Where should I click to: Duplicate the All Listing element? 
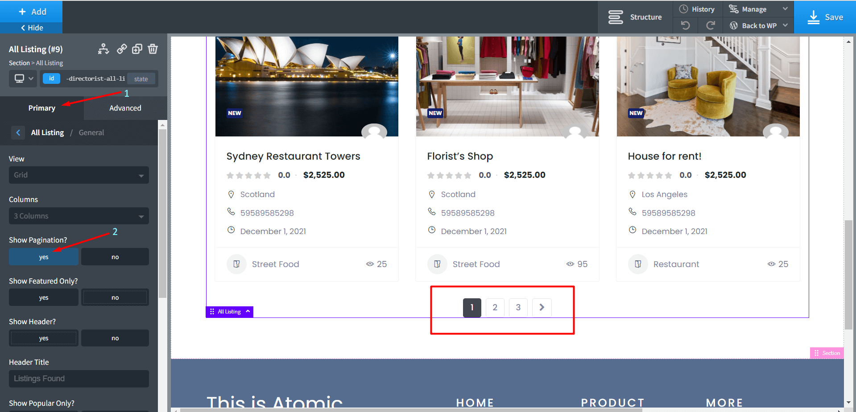(x=137, y=49)
